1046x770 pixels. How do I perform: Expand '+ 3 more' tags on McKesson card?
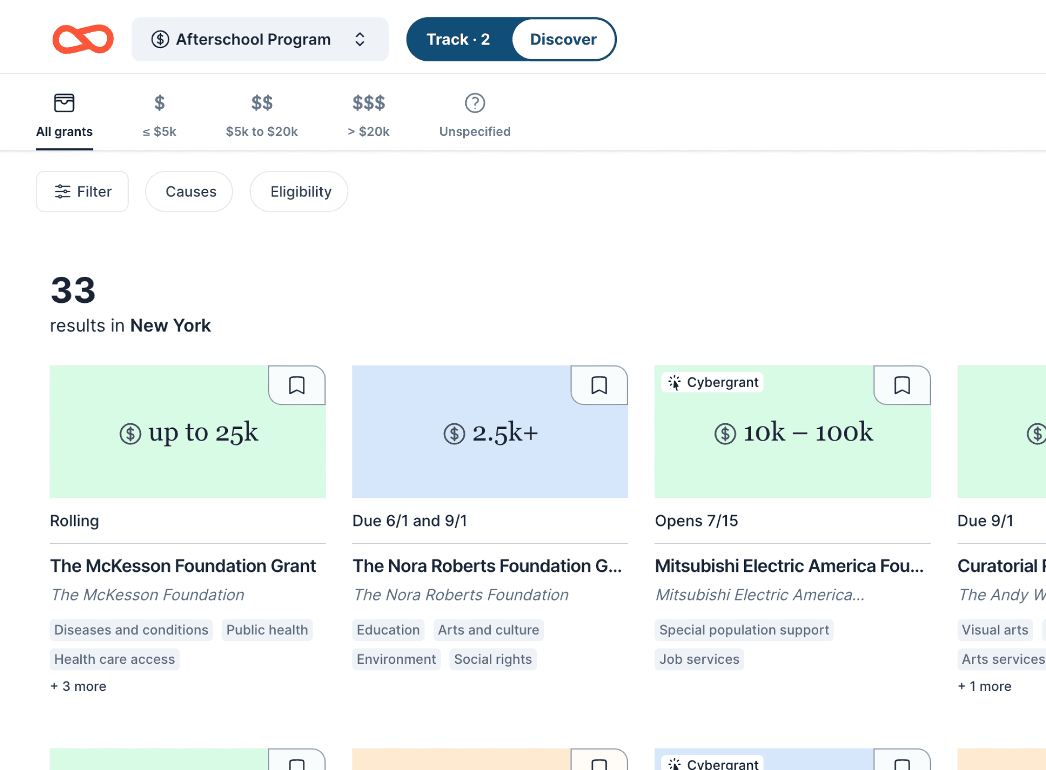point(78,686)
